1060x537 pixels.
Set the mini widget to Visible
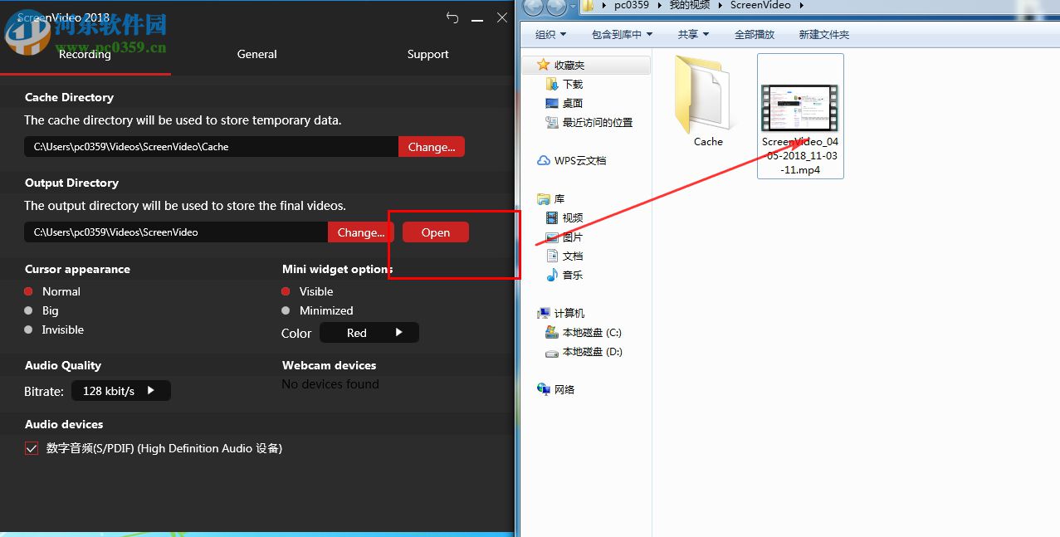[307, 291]
